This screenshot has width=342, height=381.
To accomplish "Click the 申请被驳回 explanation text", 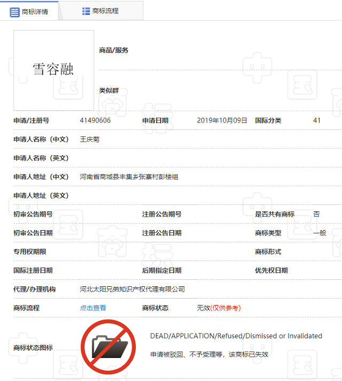I will [209, 354].
